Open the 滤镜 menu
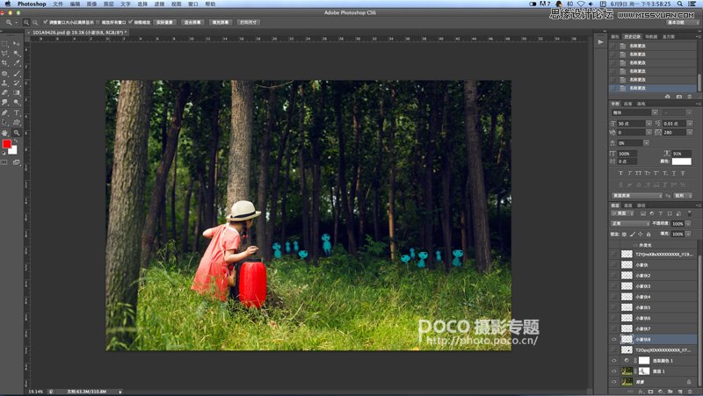 [x=159, y=4]
